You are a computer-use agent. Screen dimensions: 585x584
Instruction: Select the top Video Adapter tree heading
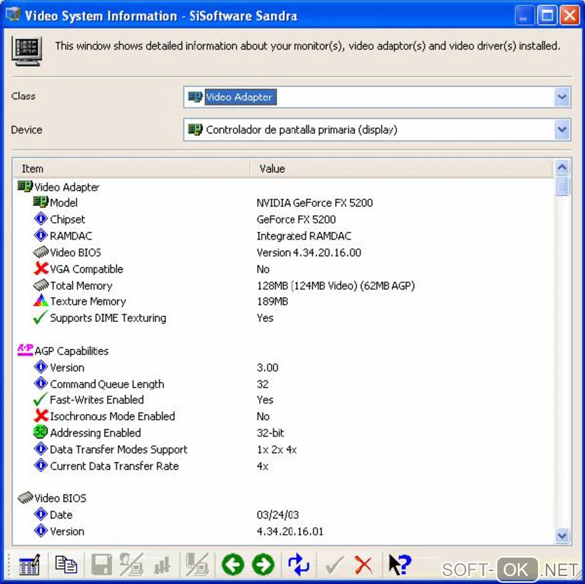67,187
